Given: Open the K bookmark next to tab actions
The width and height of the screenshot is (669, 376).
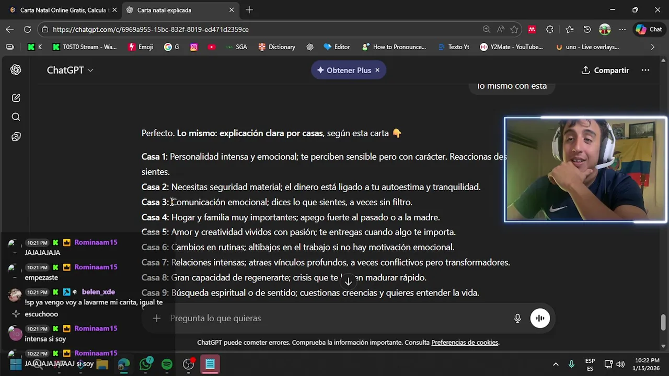Looking at the screenshot, I should 35,47.
